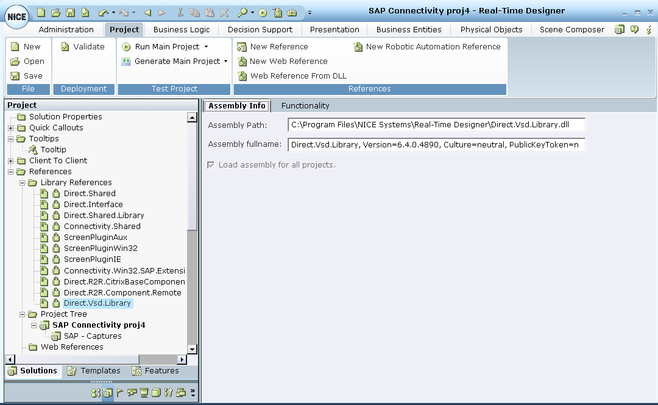Click the stacked windows Scene Composer icon at bottom
The width and height of the screenshot is (658, 405).
[181, 393]
